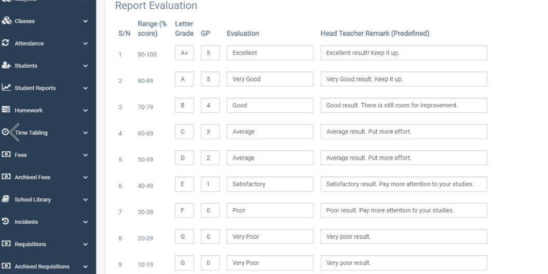Click the Student Reports chart icon
Image resolution: width=548 pixels, height=274 pixels.
pyautogui.click(x=6, y=88)
